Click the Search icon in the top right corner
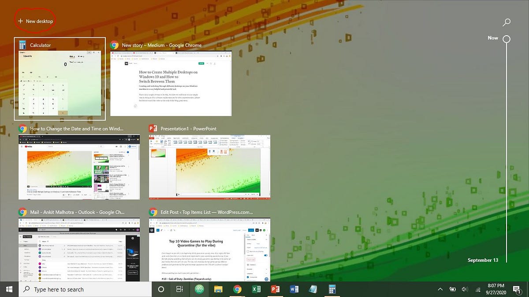This screenshot has width=529, height=297. (506, 22)
